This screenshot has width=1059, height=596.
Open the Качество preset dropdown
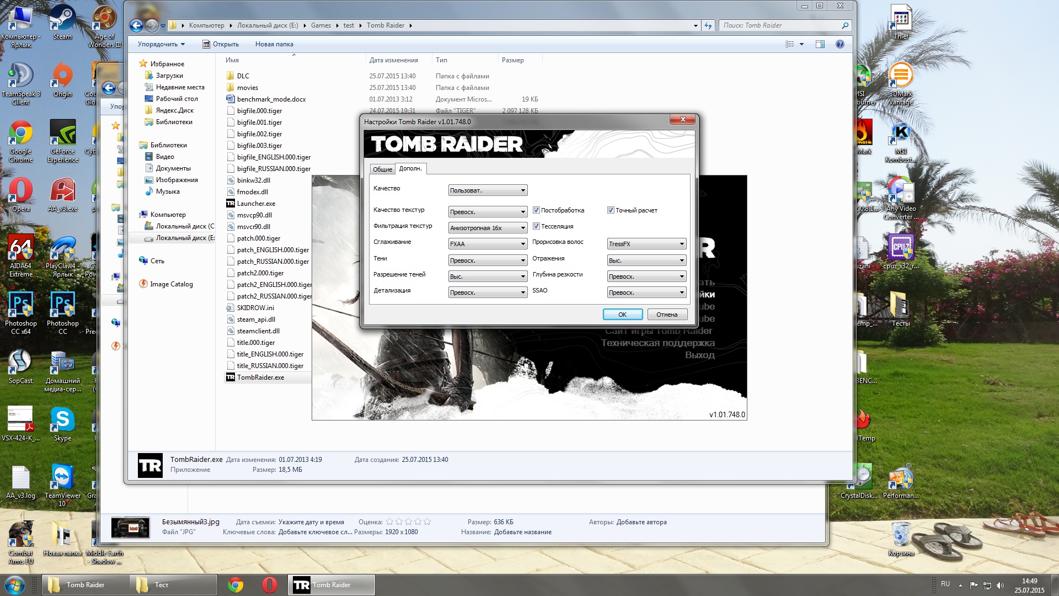(x=488, y=190)
